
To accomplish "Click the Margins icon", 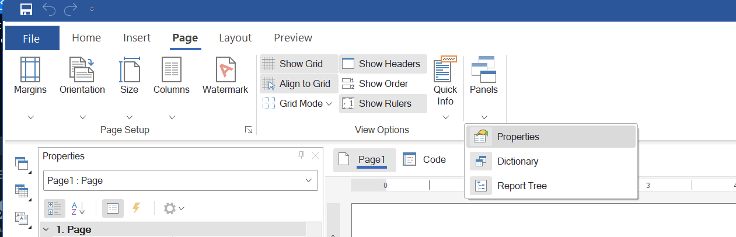I will click(30, 69).
